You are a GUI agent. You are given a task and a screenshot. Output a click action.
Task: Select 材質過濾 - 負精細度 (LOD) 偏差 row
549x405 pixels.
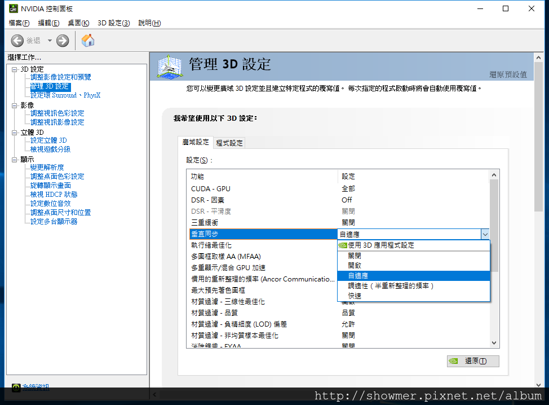point(339,324)
